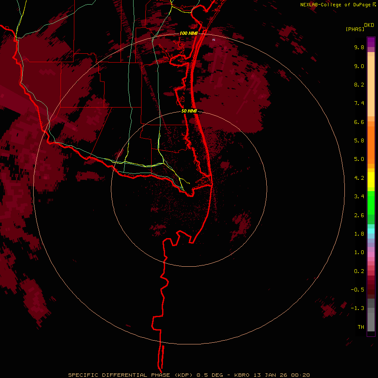Click the [PHAS] legend heading
378x378 pixels.
355,29
